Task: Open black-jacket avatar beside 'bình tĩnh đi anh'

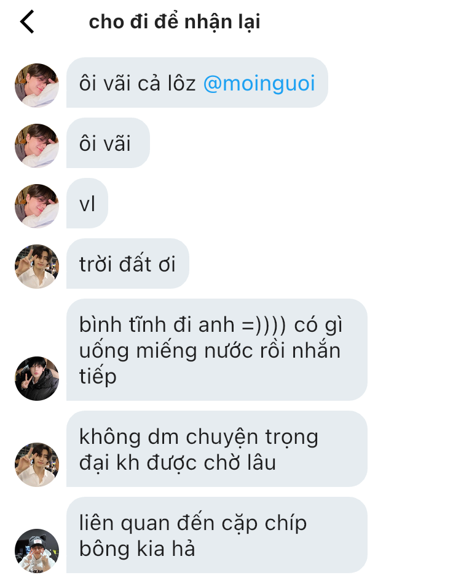Action: click(37, 379)
